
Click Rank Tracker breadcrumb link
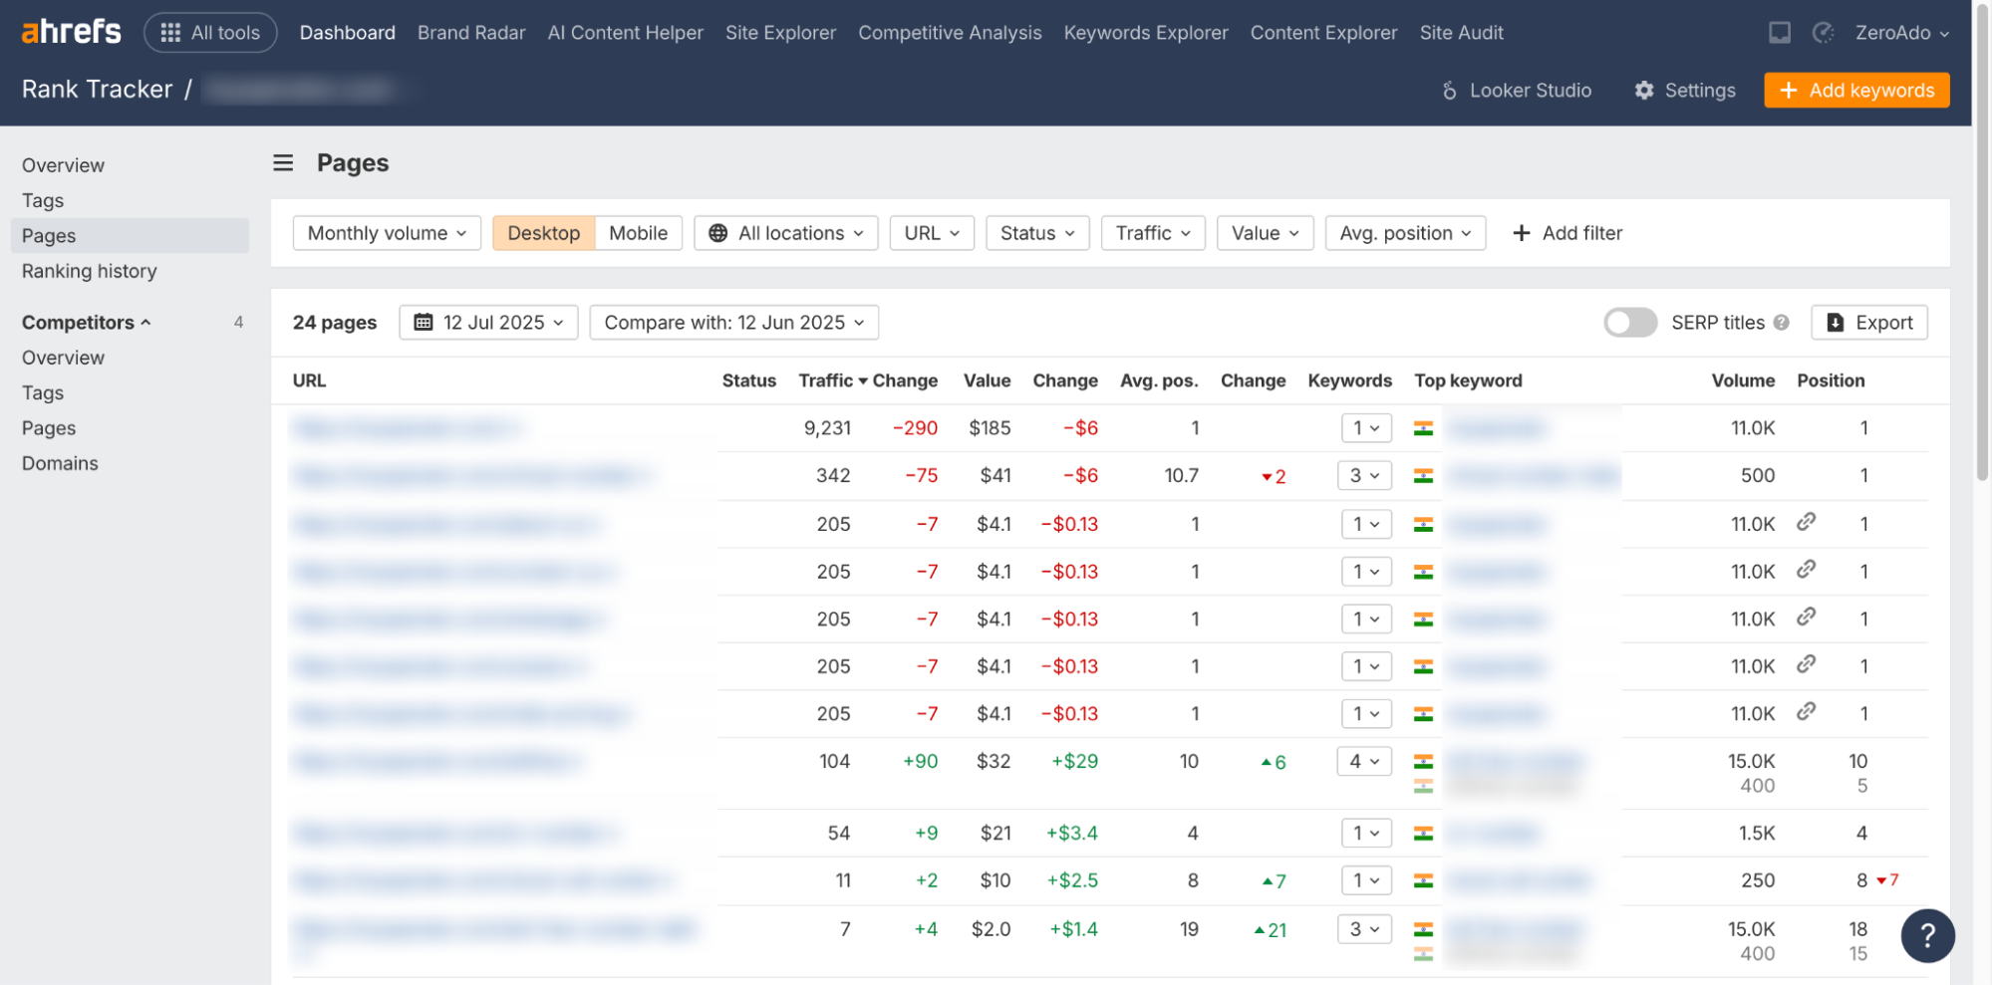[x=97, y=90]
